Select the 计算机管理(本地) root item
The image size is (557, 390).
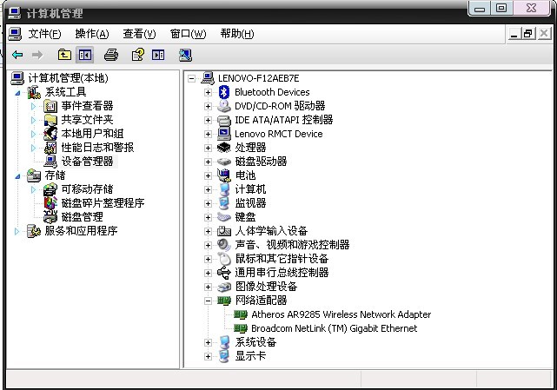(68, 78)
